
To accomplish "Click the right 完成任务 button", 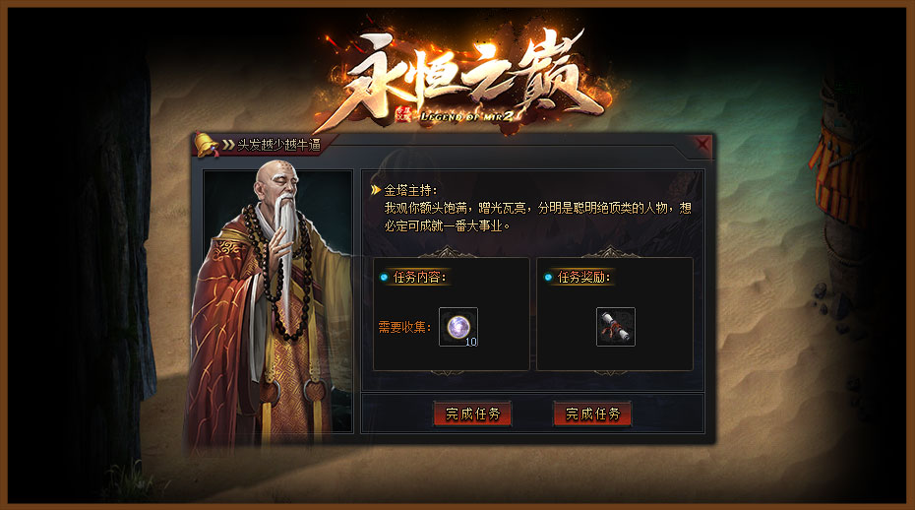I will (x=592, y=414).
